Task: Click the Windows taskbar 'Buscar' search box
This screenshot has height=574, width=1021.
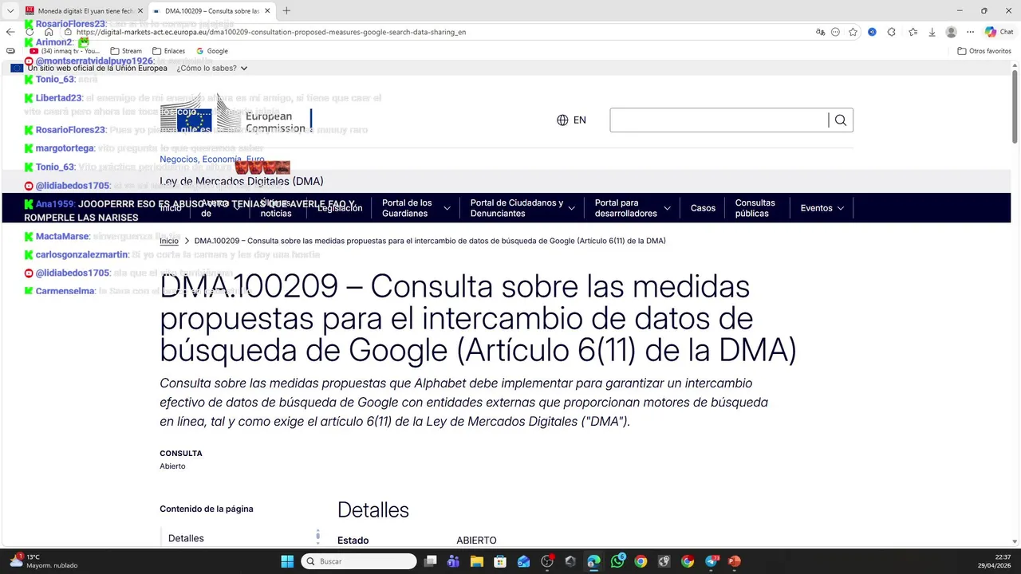Action: pyautogui.click(x=359, y=561)
